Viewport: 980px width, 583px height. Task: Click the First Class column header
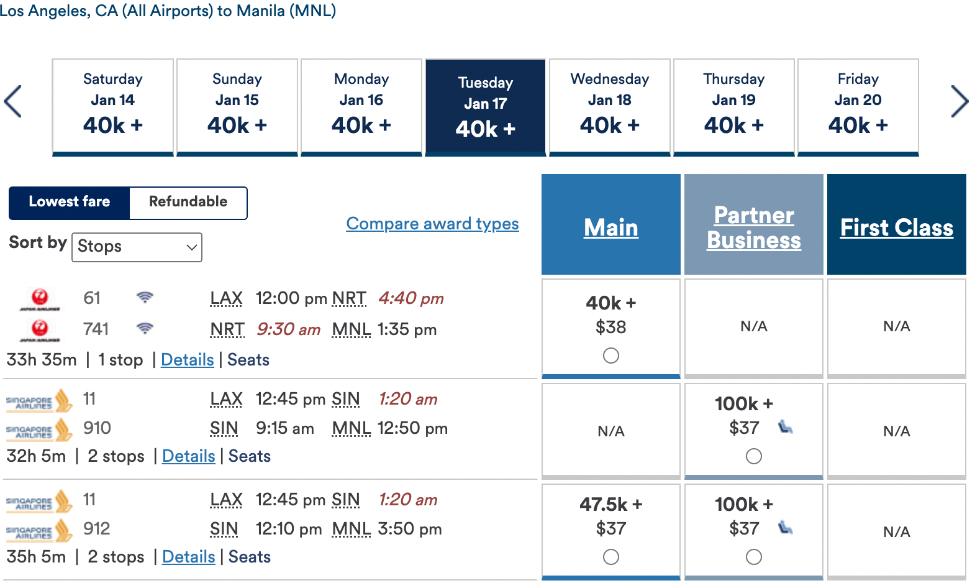click(896, 227)
